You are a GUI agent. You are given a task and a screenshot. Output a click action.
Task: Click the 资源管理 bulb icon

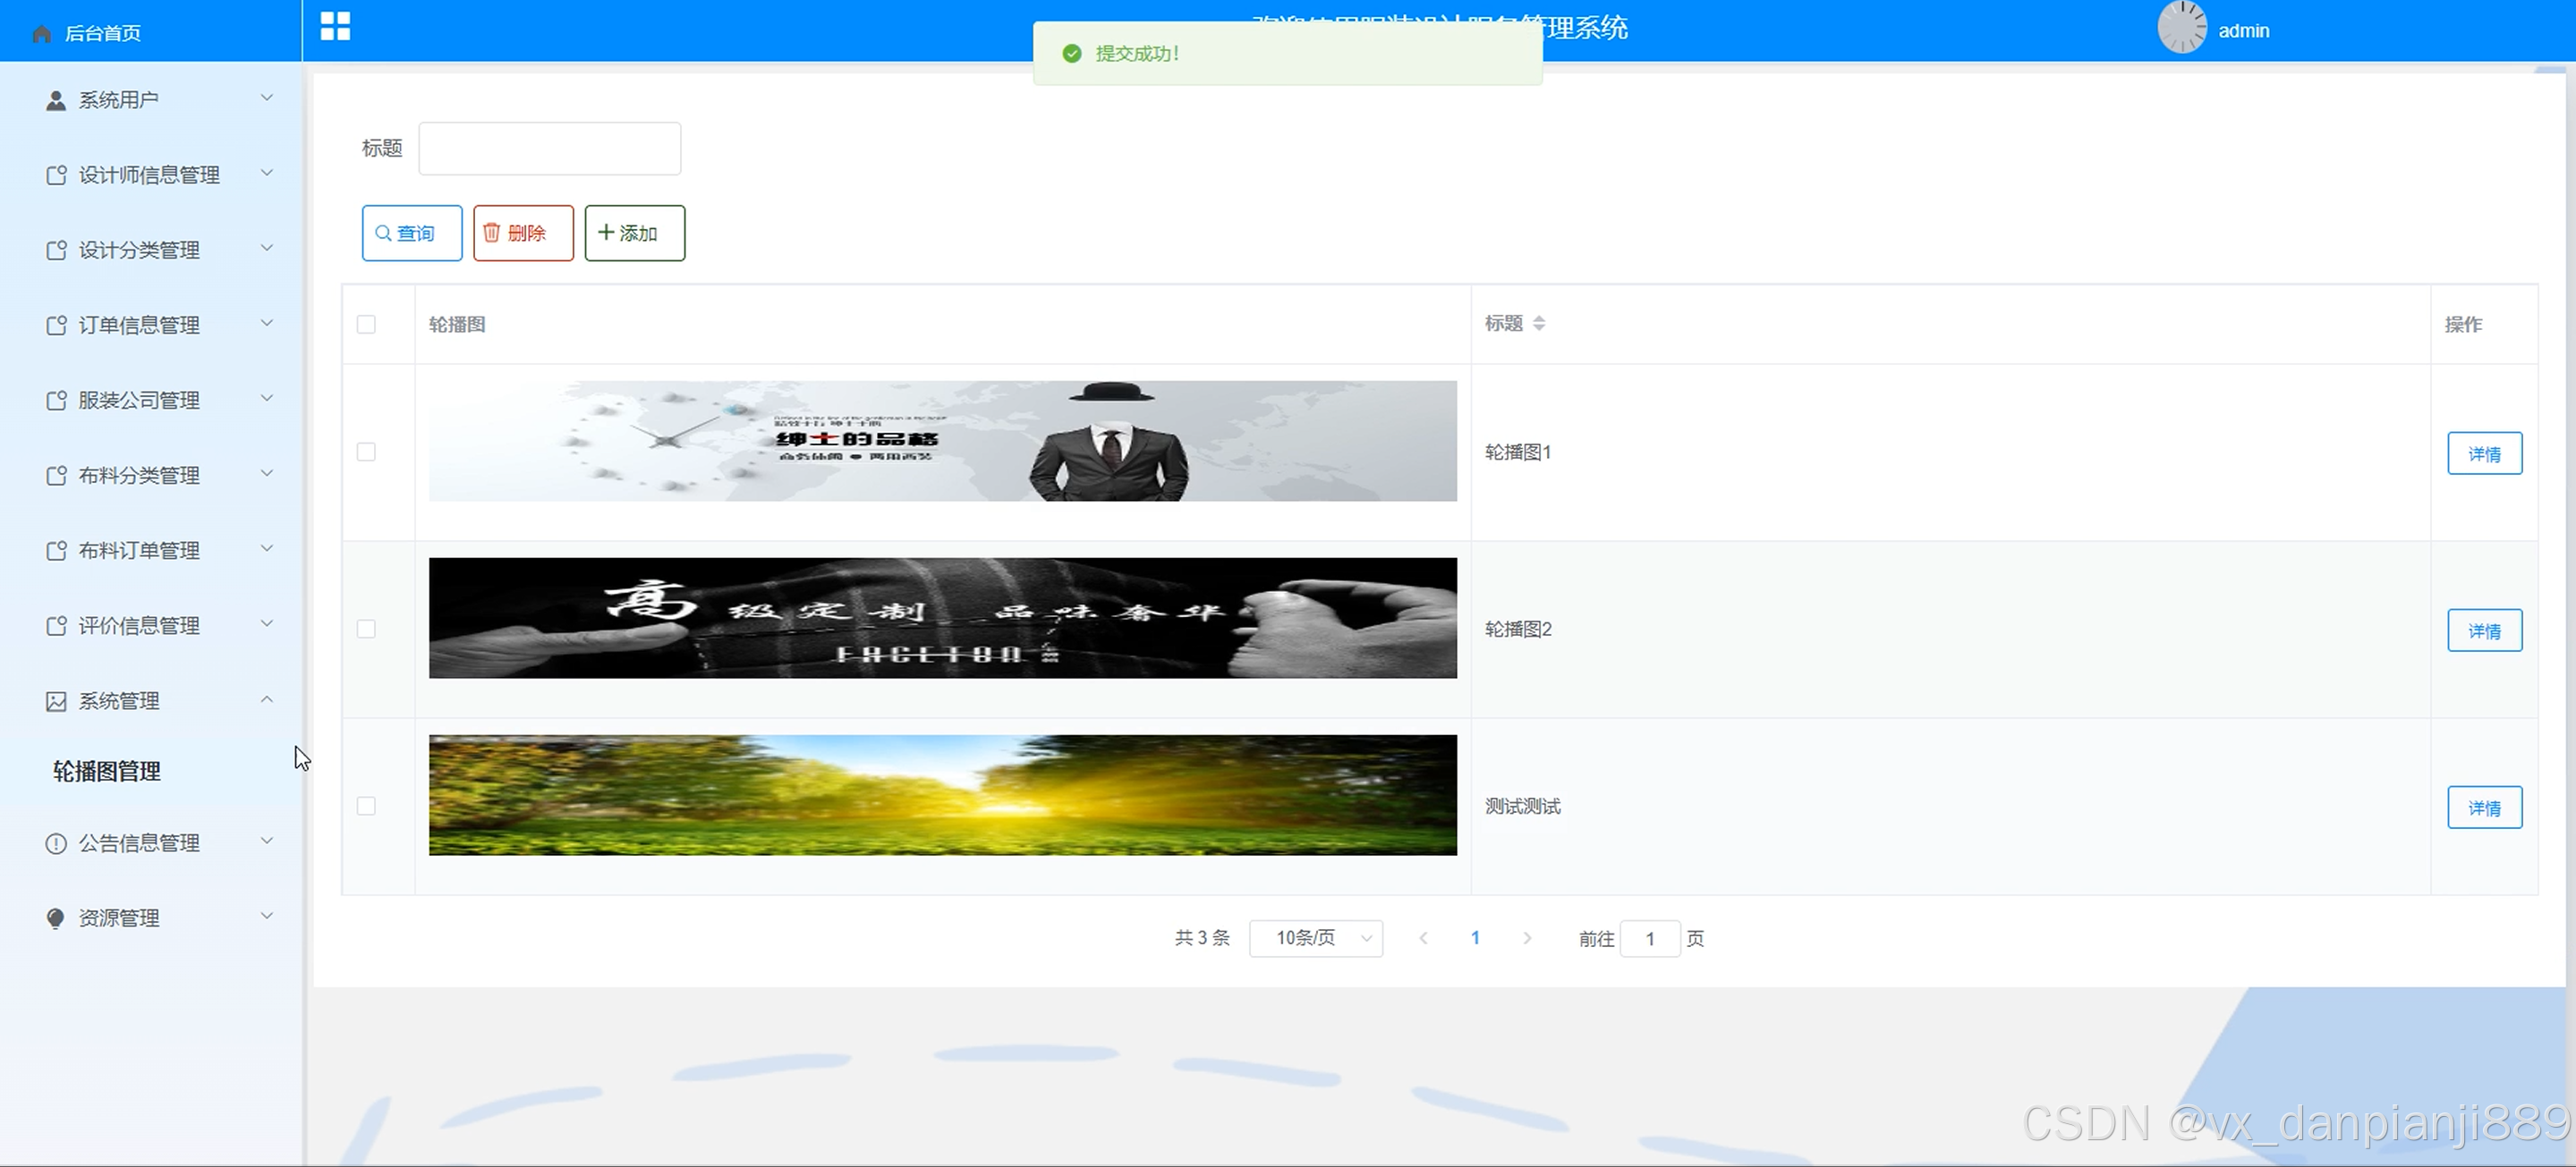click(x=56, y=918)
